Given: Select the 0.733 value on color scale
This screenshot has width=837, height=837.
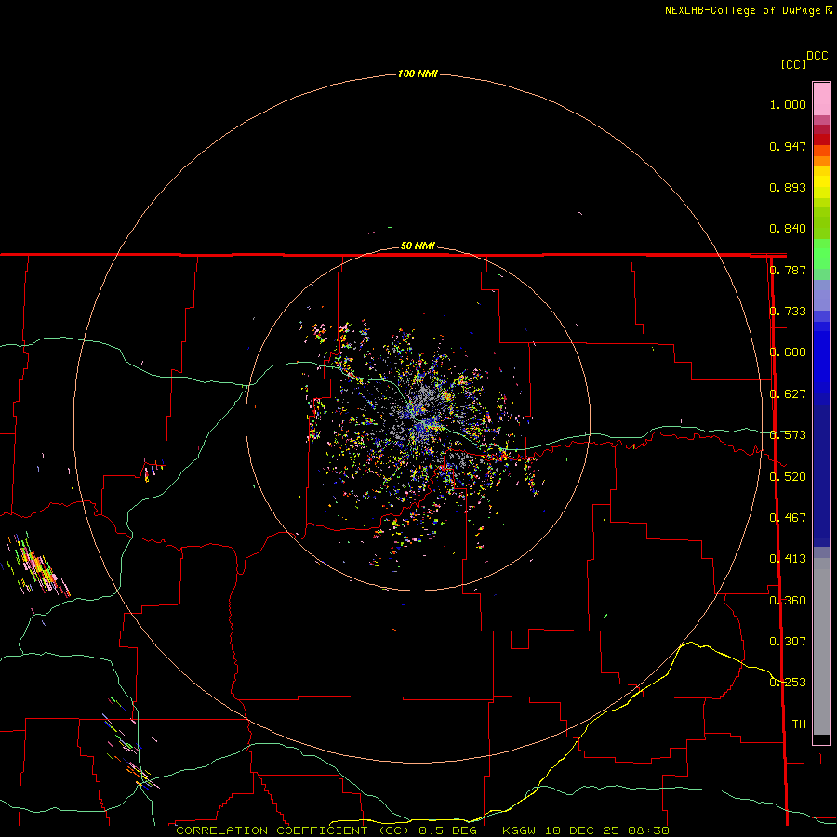Looking at the screenshot, I should 788,312.
